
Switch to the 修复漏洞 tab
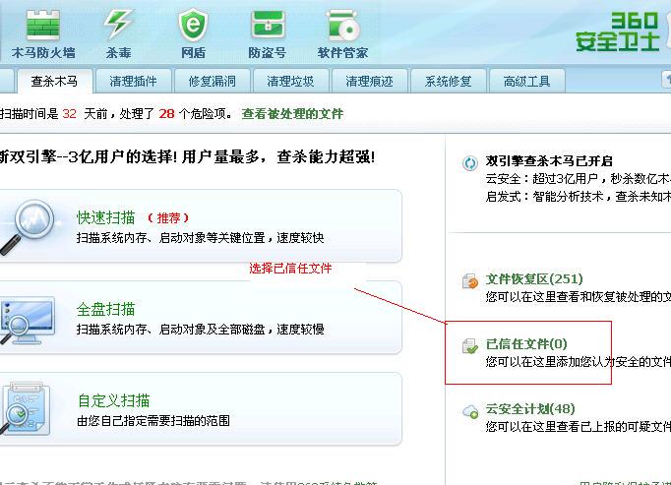(x=212, y=81)
